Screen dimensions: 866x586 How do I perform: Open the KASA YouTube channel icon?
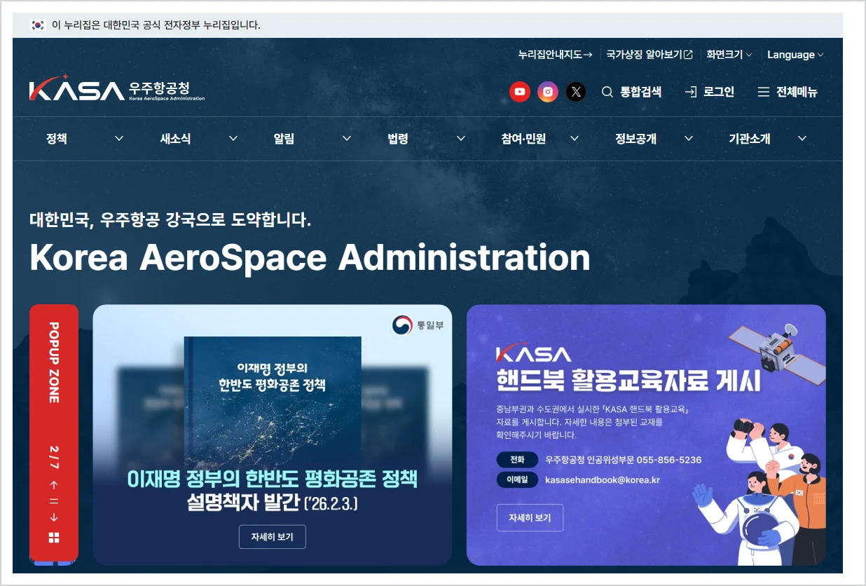pos(520,92)
